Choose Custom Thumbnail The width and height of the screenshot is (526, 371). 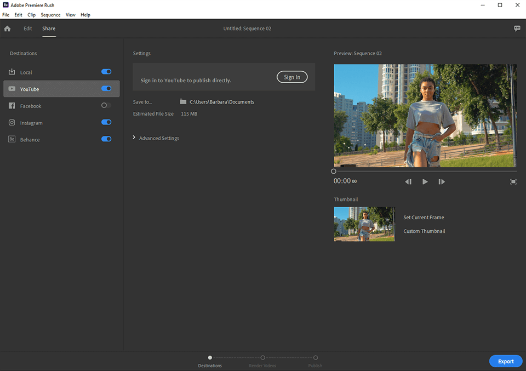pyautogui.click(x=424, y=231)
